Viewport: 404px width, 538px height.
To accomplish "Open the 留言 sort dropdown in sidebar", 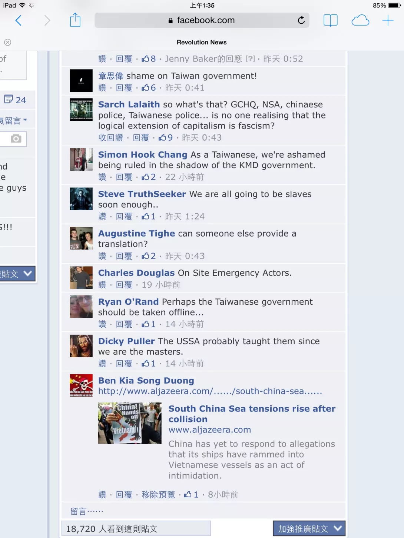I will (x=13, y=120).
